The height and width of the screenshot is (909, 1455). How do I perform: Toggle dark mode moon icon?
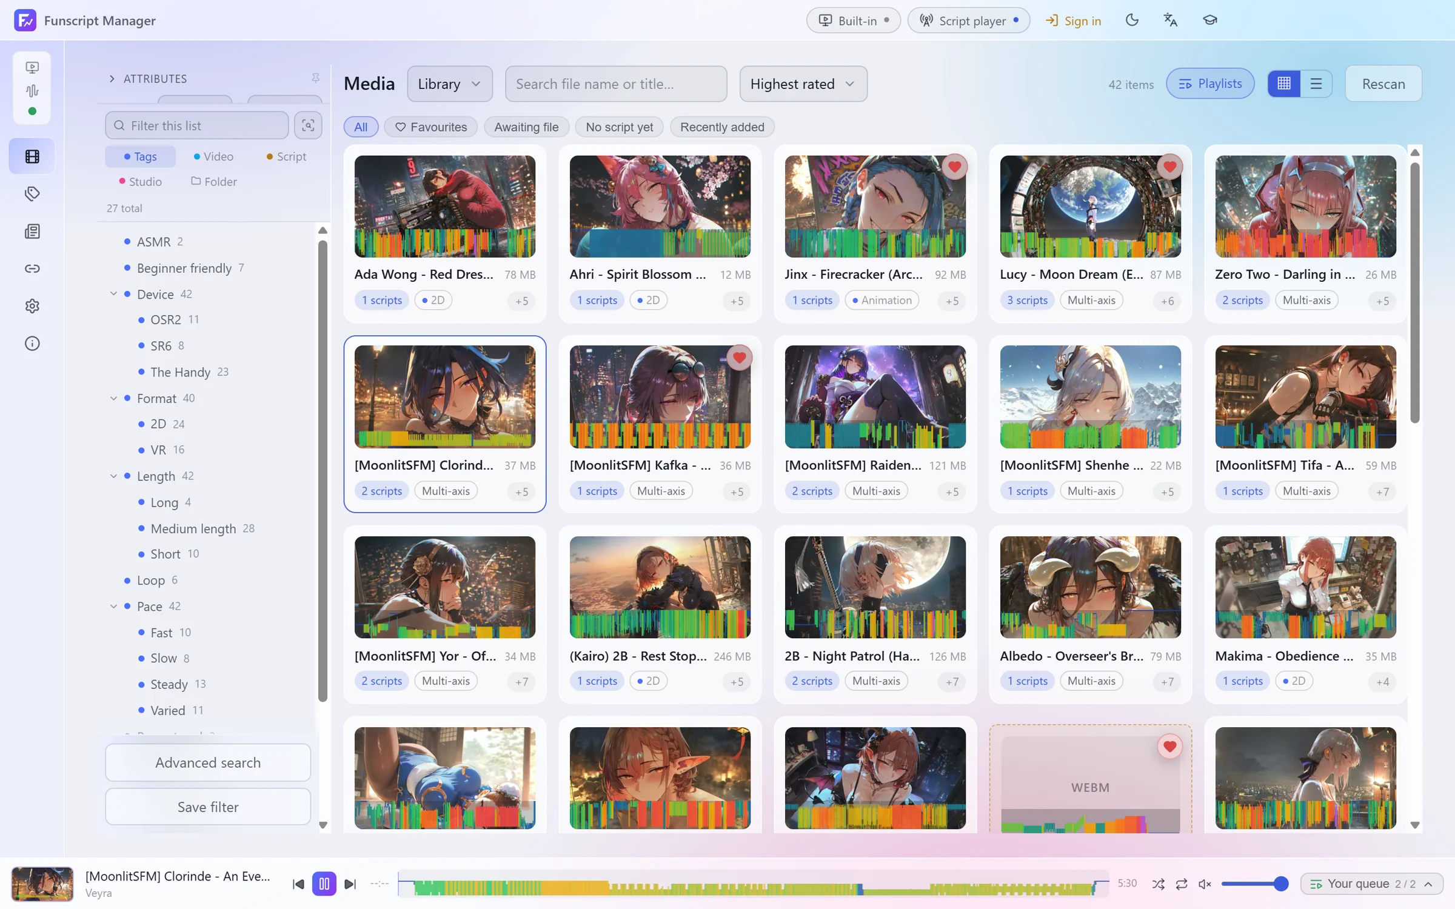1131,20
